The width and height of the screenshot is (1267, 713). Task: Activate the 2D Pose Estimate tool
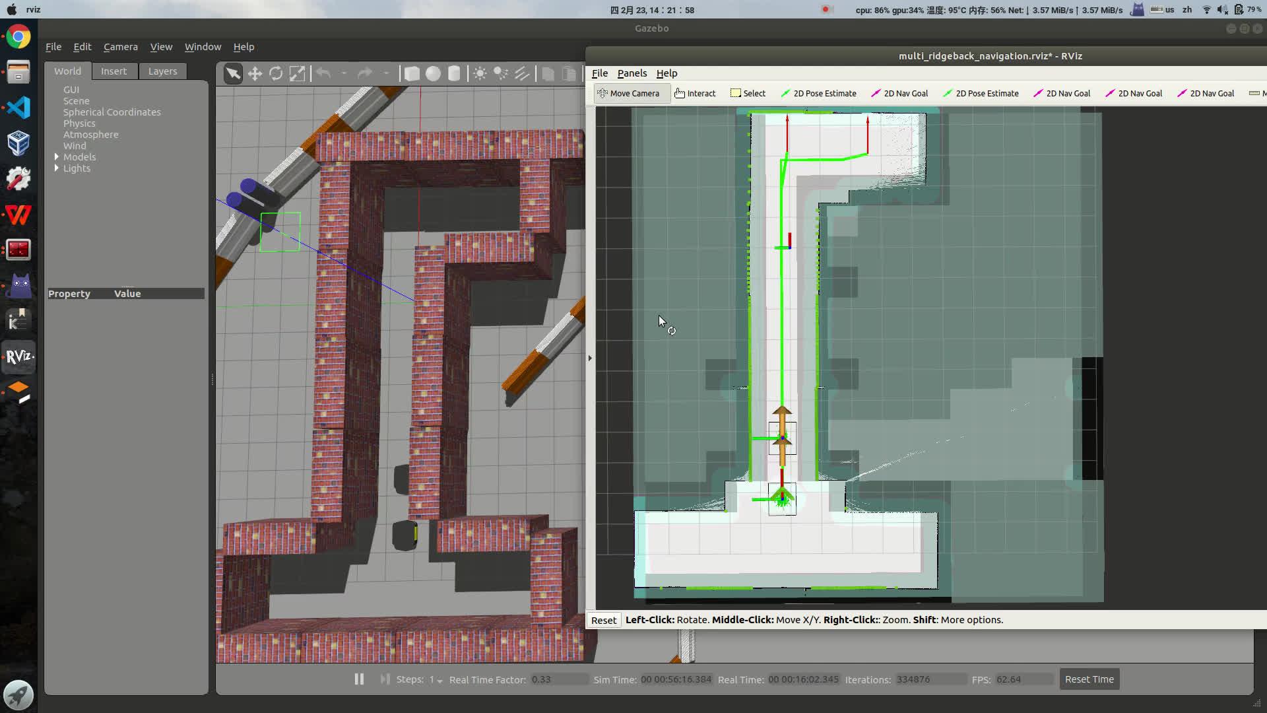[818, 93]
